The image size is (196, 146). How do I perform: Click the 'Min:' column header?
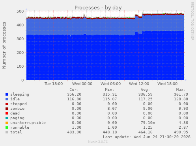tap(110, 90)
